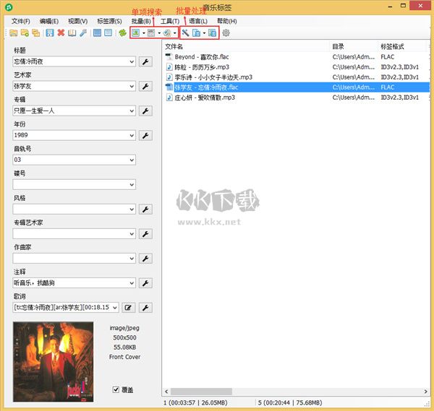Click the open folder toolbar icon
Image resolution: width=434 pixels, height=411 pixels.
(x=13, y=33)
